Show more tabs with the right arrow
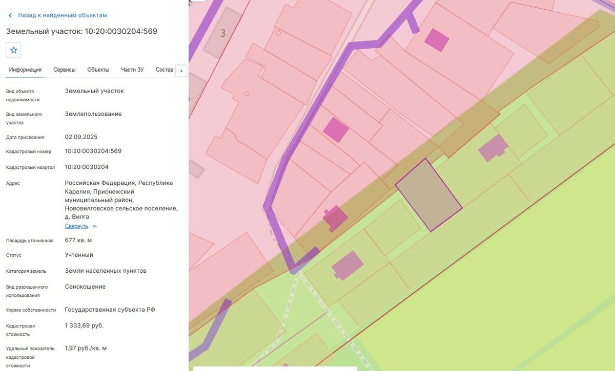Image resolution: width=615 pixels, height=371 pixels. pyautogui.click(x=181, y=70)
